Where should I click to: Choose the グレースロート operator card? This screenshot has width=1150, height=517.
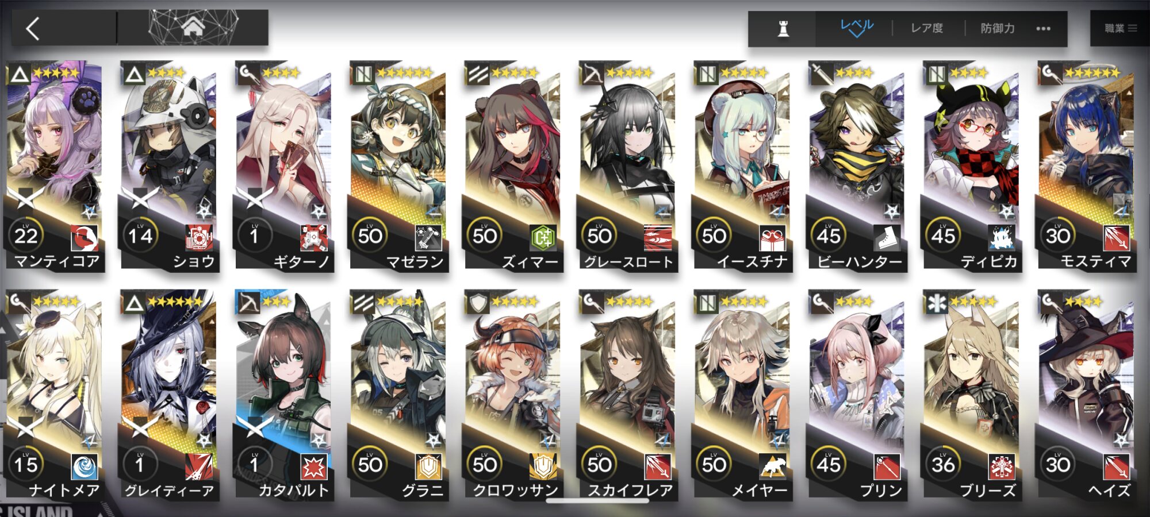pyautogui.click(x=628, y=166)
